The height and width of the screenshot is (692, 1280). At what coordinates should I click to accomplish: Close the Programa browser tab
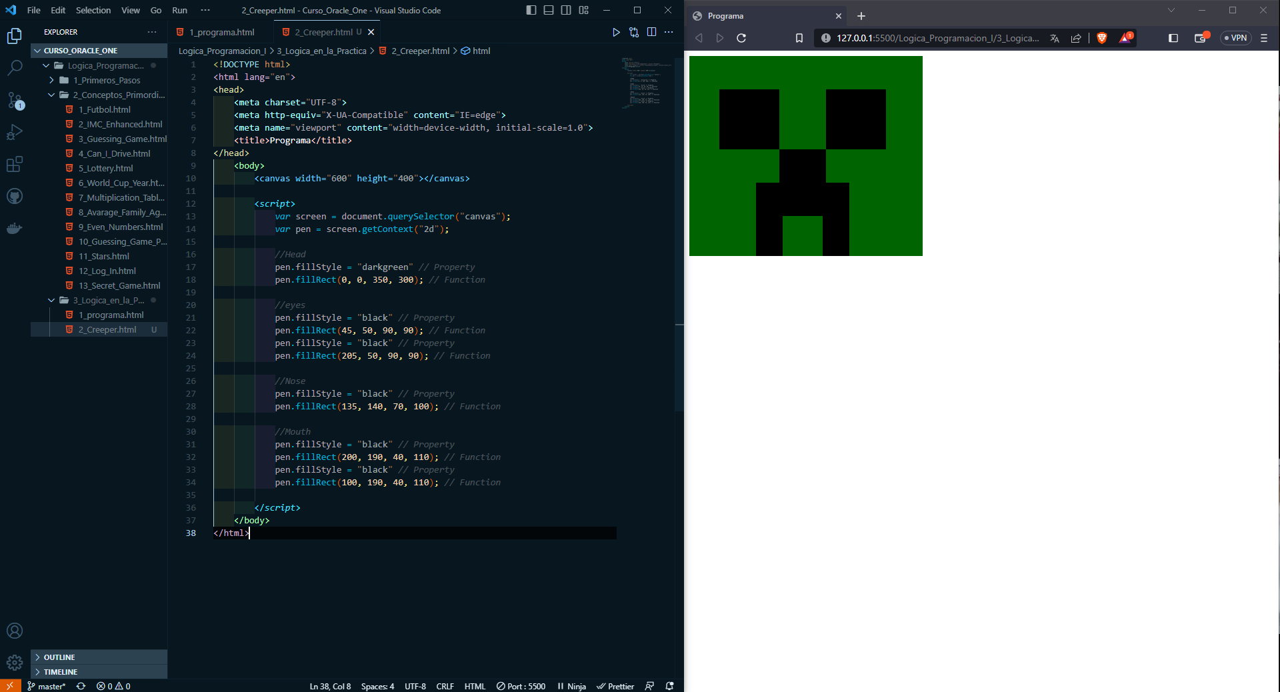pyautogui.click(x=839, y=16)
